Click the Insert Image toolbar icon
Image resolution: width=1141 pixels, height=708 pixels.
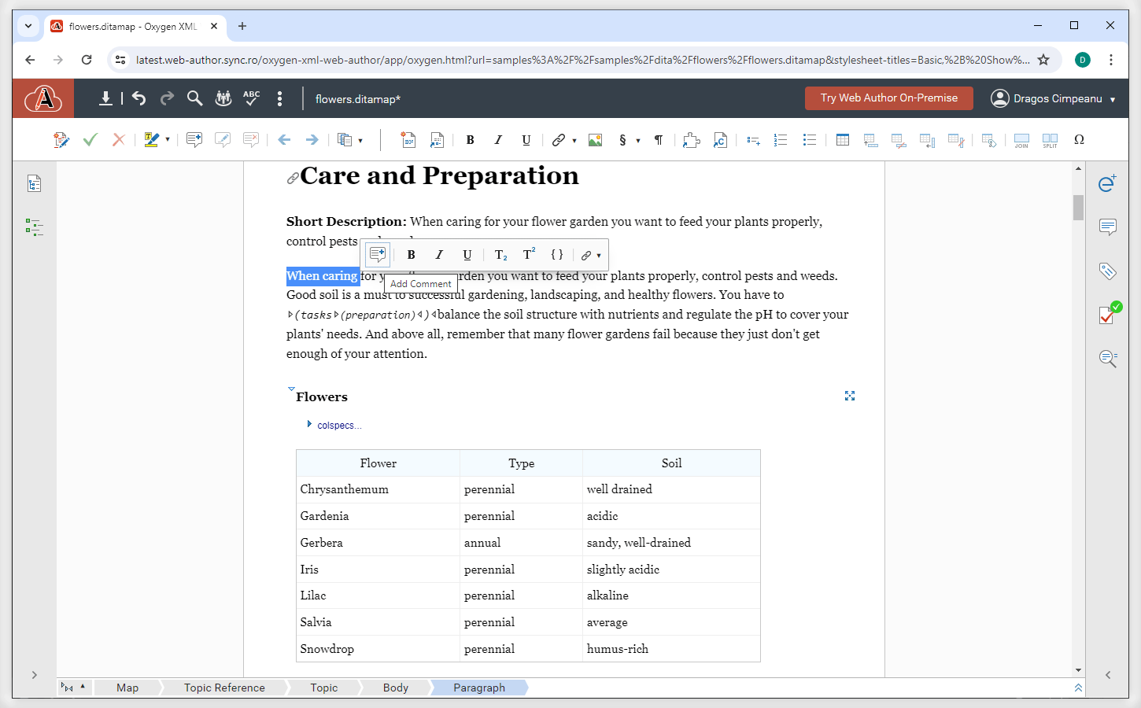pos(596,140)
